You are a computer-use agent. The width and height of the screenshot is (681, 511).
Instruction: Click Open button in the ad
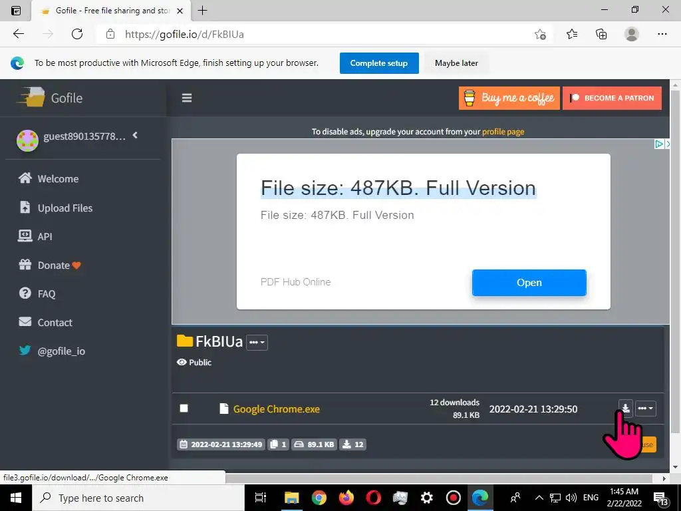coord(529,282)
